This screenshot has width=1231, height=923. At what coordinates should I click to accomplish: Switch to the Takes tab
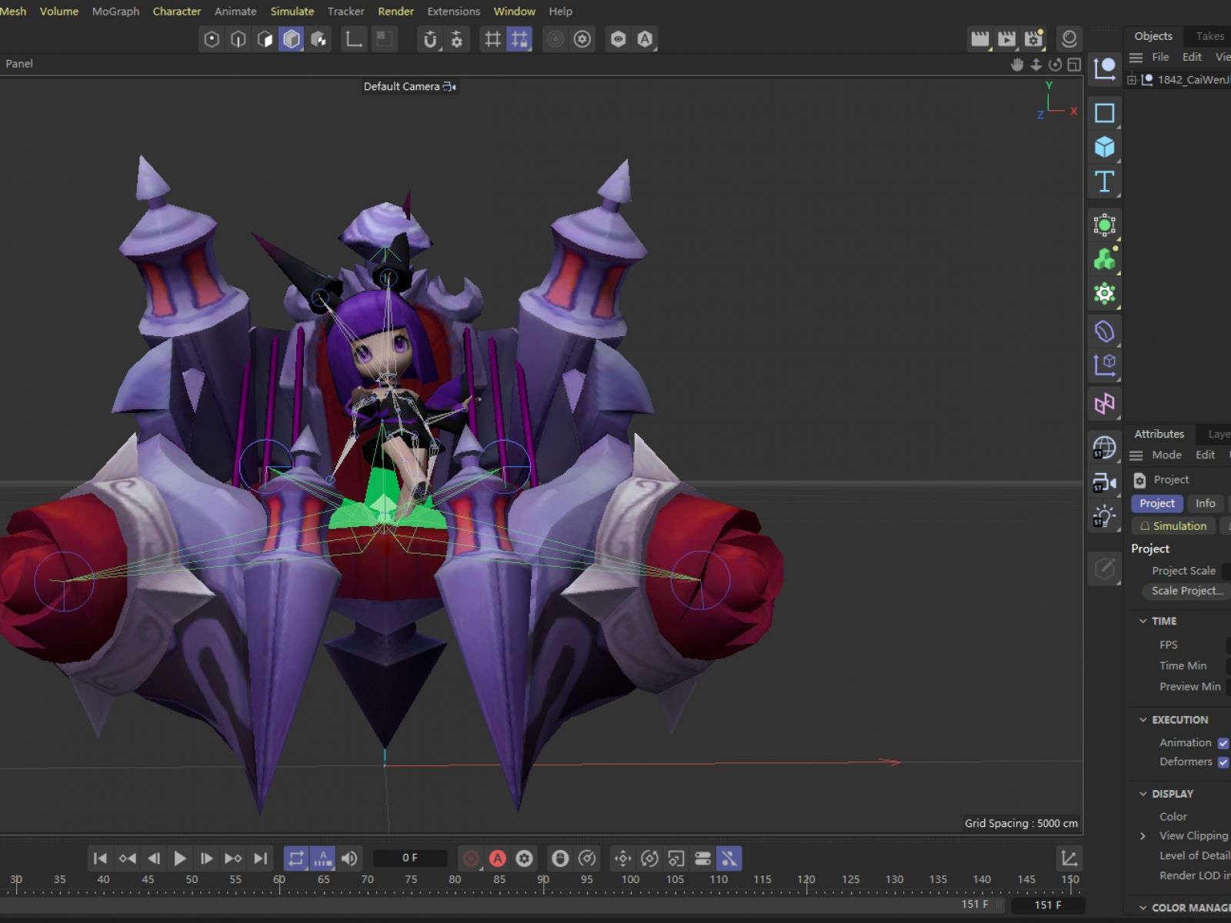(1209, 36)
